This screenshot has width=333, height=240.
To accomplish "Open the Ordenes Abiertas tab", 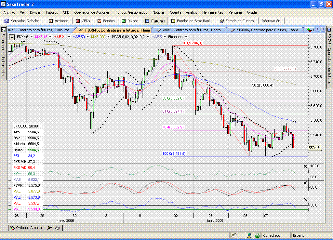I will tap(27, 228).
